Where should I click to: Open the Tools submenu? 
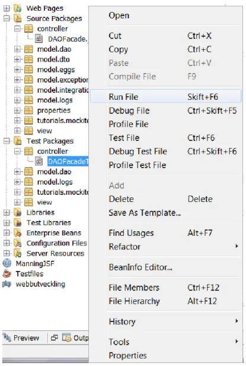[x=165, y=342]
